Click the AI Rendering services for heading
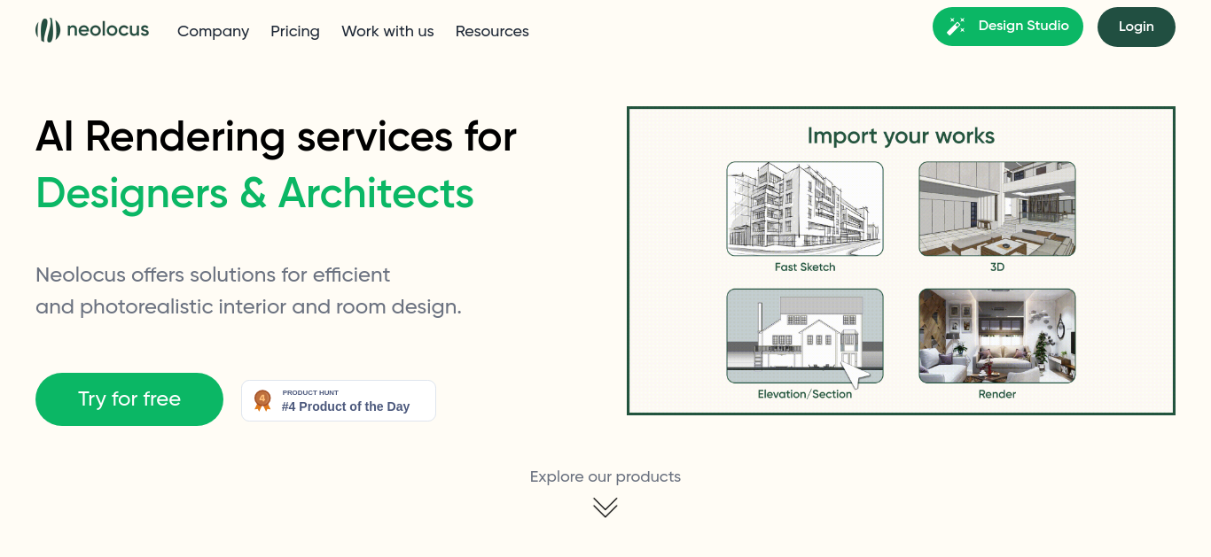 click(276, 136)
